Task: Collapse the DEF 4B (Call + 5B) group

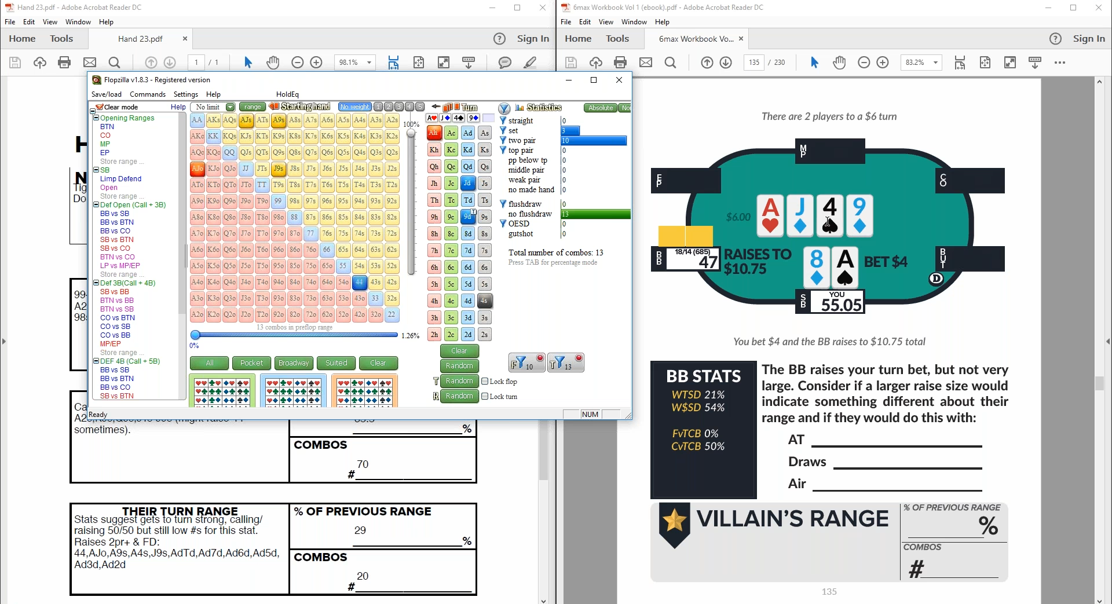Action: pyautogui.click(x=96, y=361)
